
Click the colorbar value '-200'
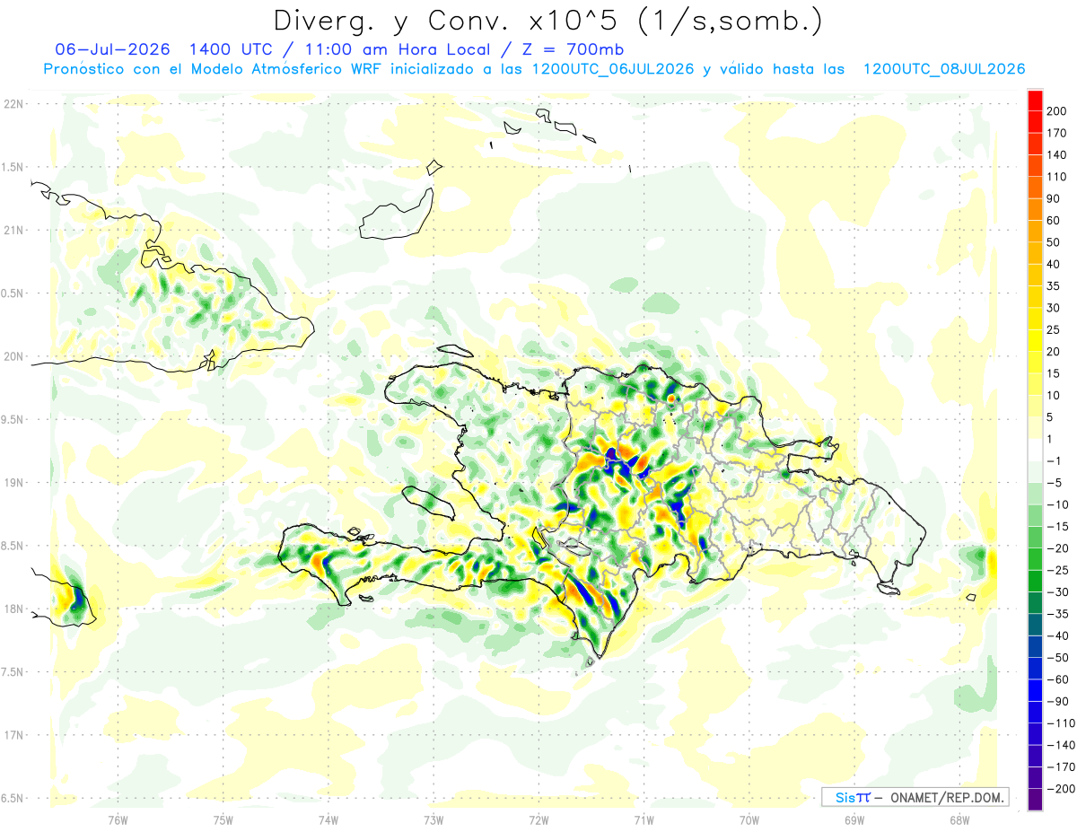click(x=1060, y=789)
